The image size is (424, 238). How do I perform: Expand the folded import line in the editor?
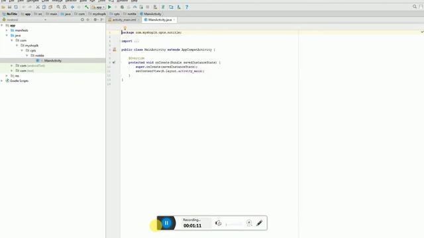coord(136,41)
